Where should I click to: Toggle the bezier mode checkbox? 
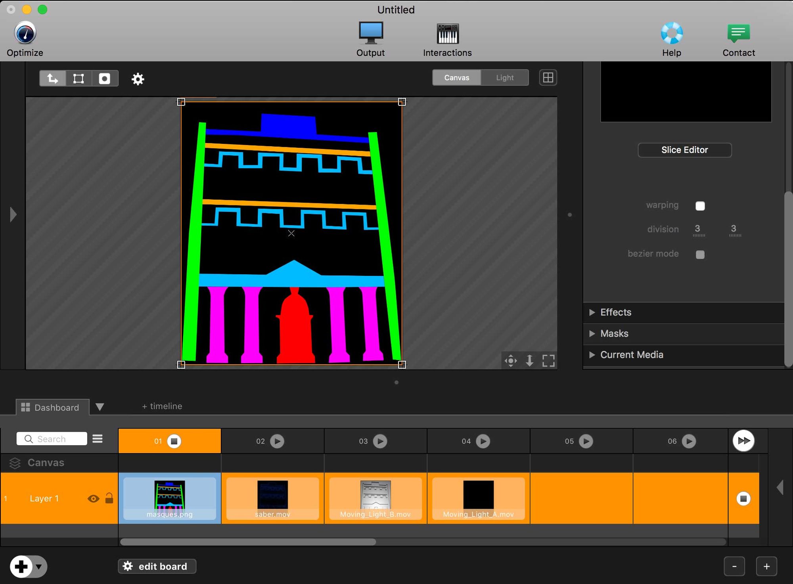pyautogui.click(x=700, y=255)
